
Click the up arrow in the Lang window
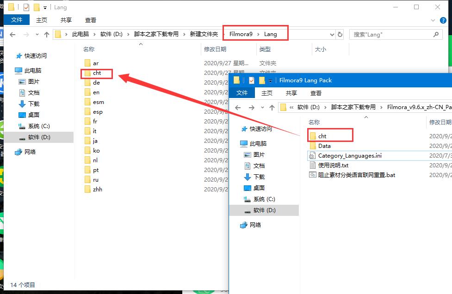[47, 35]
